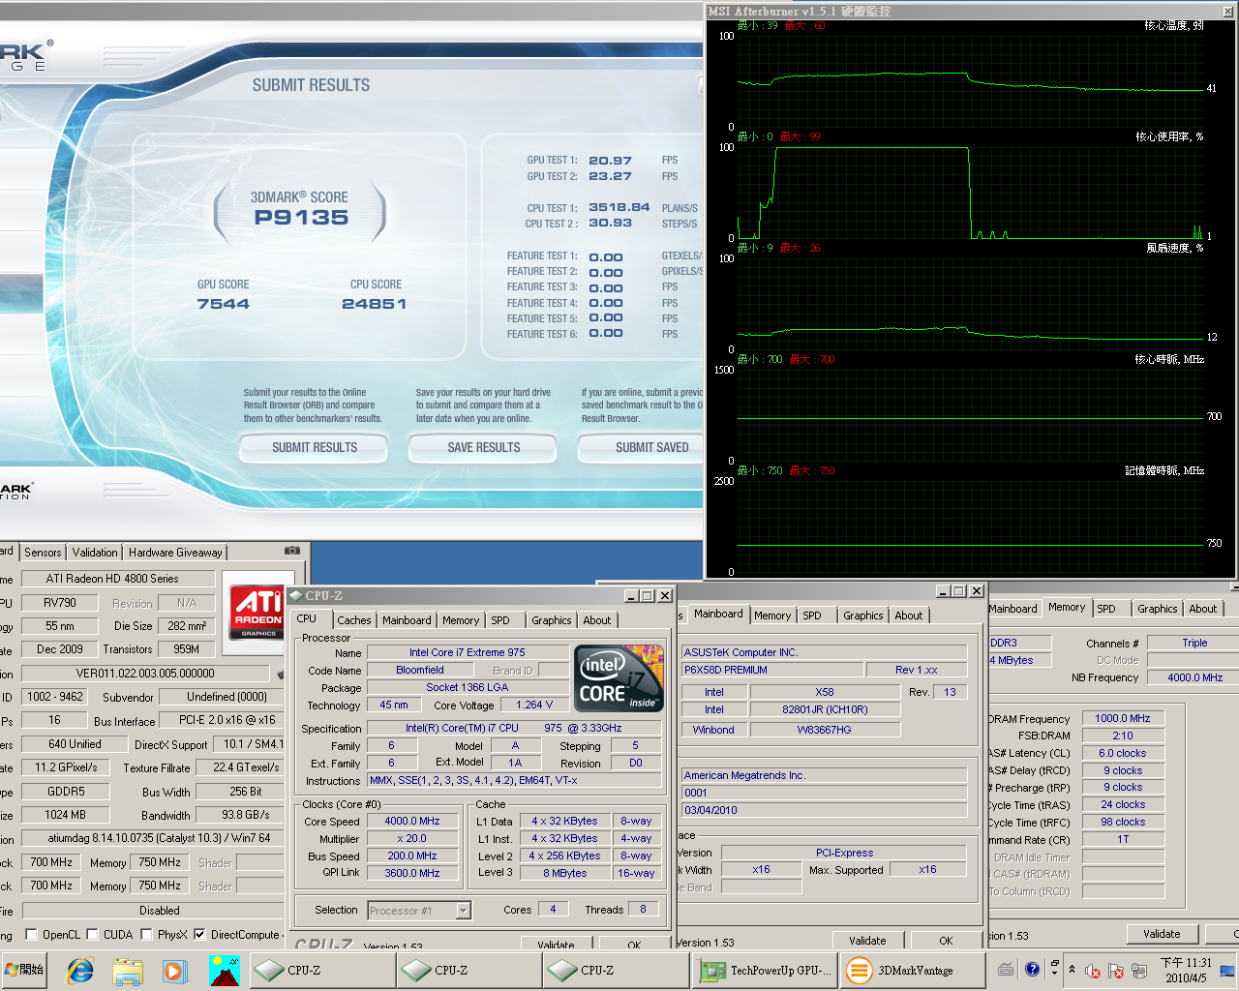Click OK in the mainboard CPU-Z window
This screenshot has height=991, width=1239.
pos(946,940)
